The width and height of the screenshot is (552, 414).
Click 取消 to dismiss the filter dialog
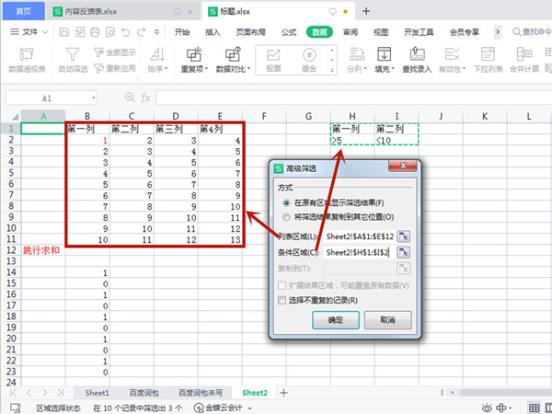point(387,321)
